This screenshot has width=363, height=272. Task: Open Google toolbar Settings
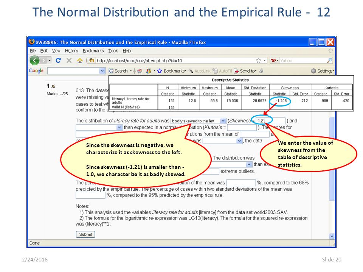click(323, 71)
